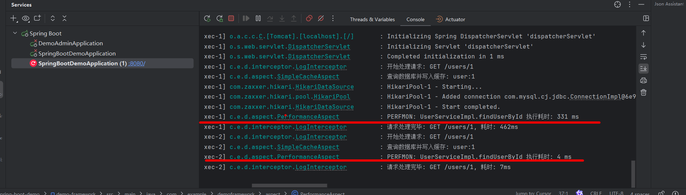The width and height of the screenshot is (686, 195).
Task: Open the eye View Options dropdown
Action: click(x=26, y=19)
